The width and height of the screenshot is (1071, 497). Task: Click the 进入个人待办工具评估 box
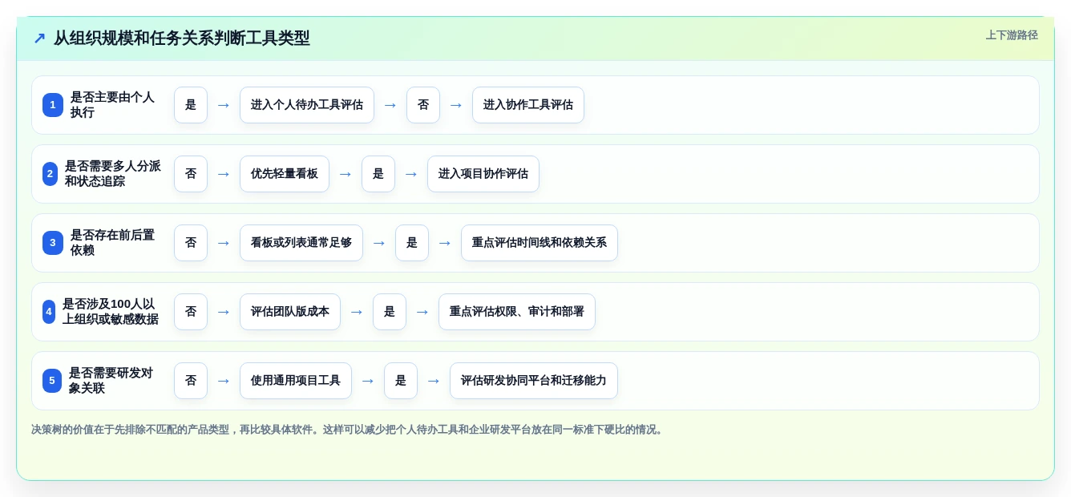coord(307,105)
